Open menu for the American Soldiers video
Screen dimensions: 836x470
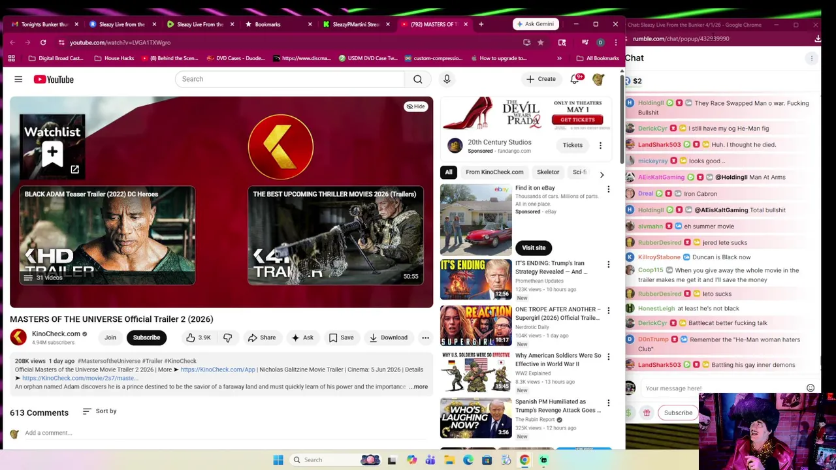tap(608, 357)
